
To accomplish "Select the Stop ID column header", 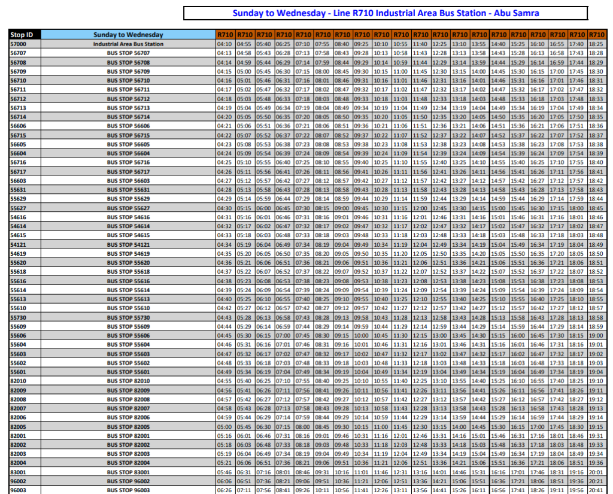I will click(22, 35).
